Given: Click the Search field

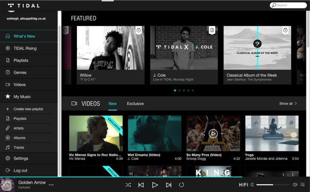Looking at the screenshot, I should 288,5.
